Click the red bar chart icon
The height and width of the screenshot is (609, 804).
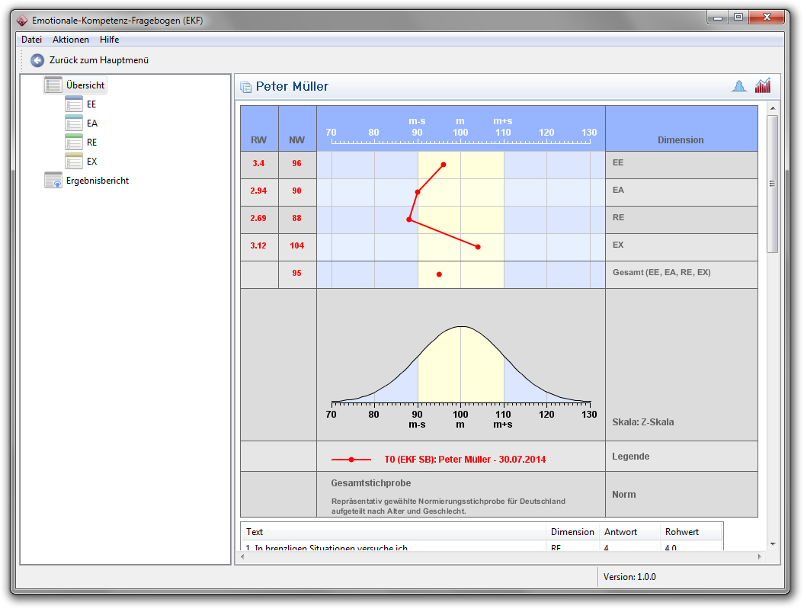(x=763, y=85)
